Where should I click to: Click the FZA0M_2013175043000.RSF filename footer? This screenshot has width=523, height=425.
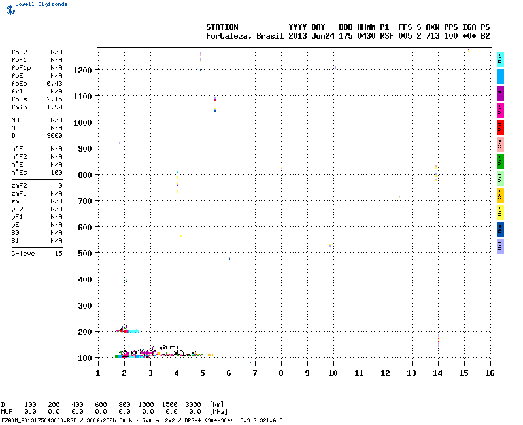pos(39,420)
